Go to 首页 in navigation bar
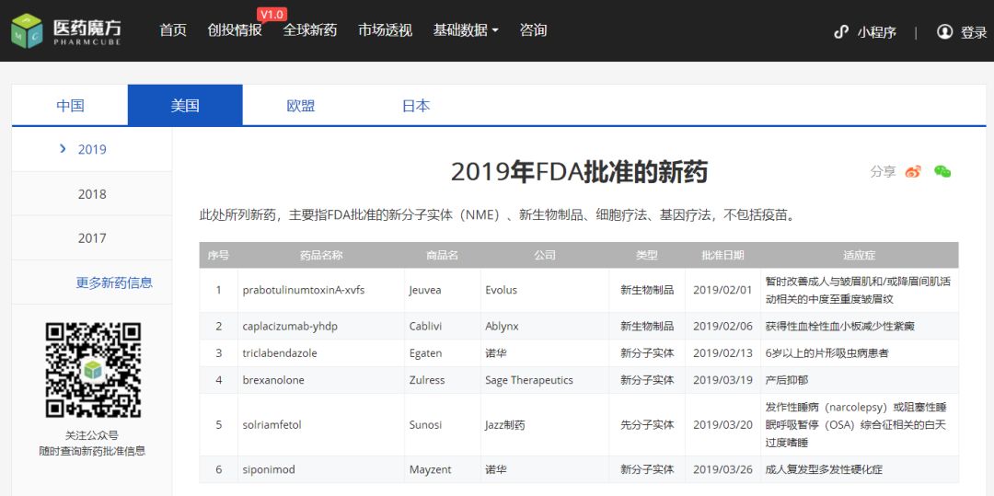 tap(173, 29)
